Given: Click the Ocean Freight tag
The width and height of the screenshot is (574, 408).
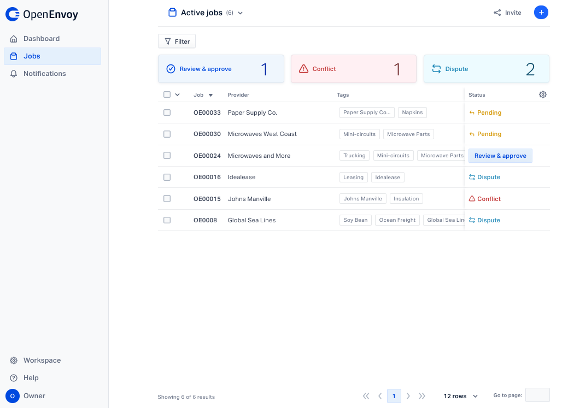Looking at the screenshot, I should [x=397, y=220].
